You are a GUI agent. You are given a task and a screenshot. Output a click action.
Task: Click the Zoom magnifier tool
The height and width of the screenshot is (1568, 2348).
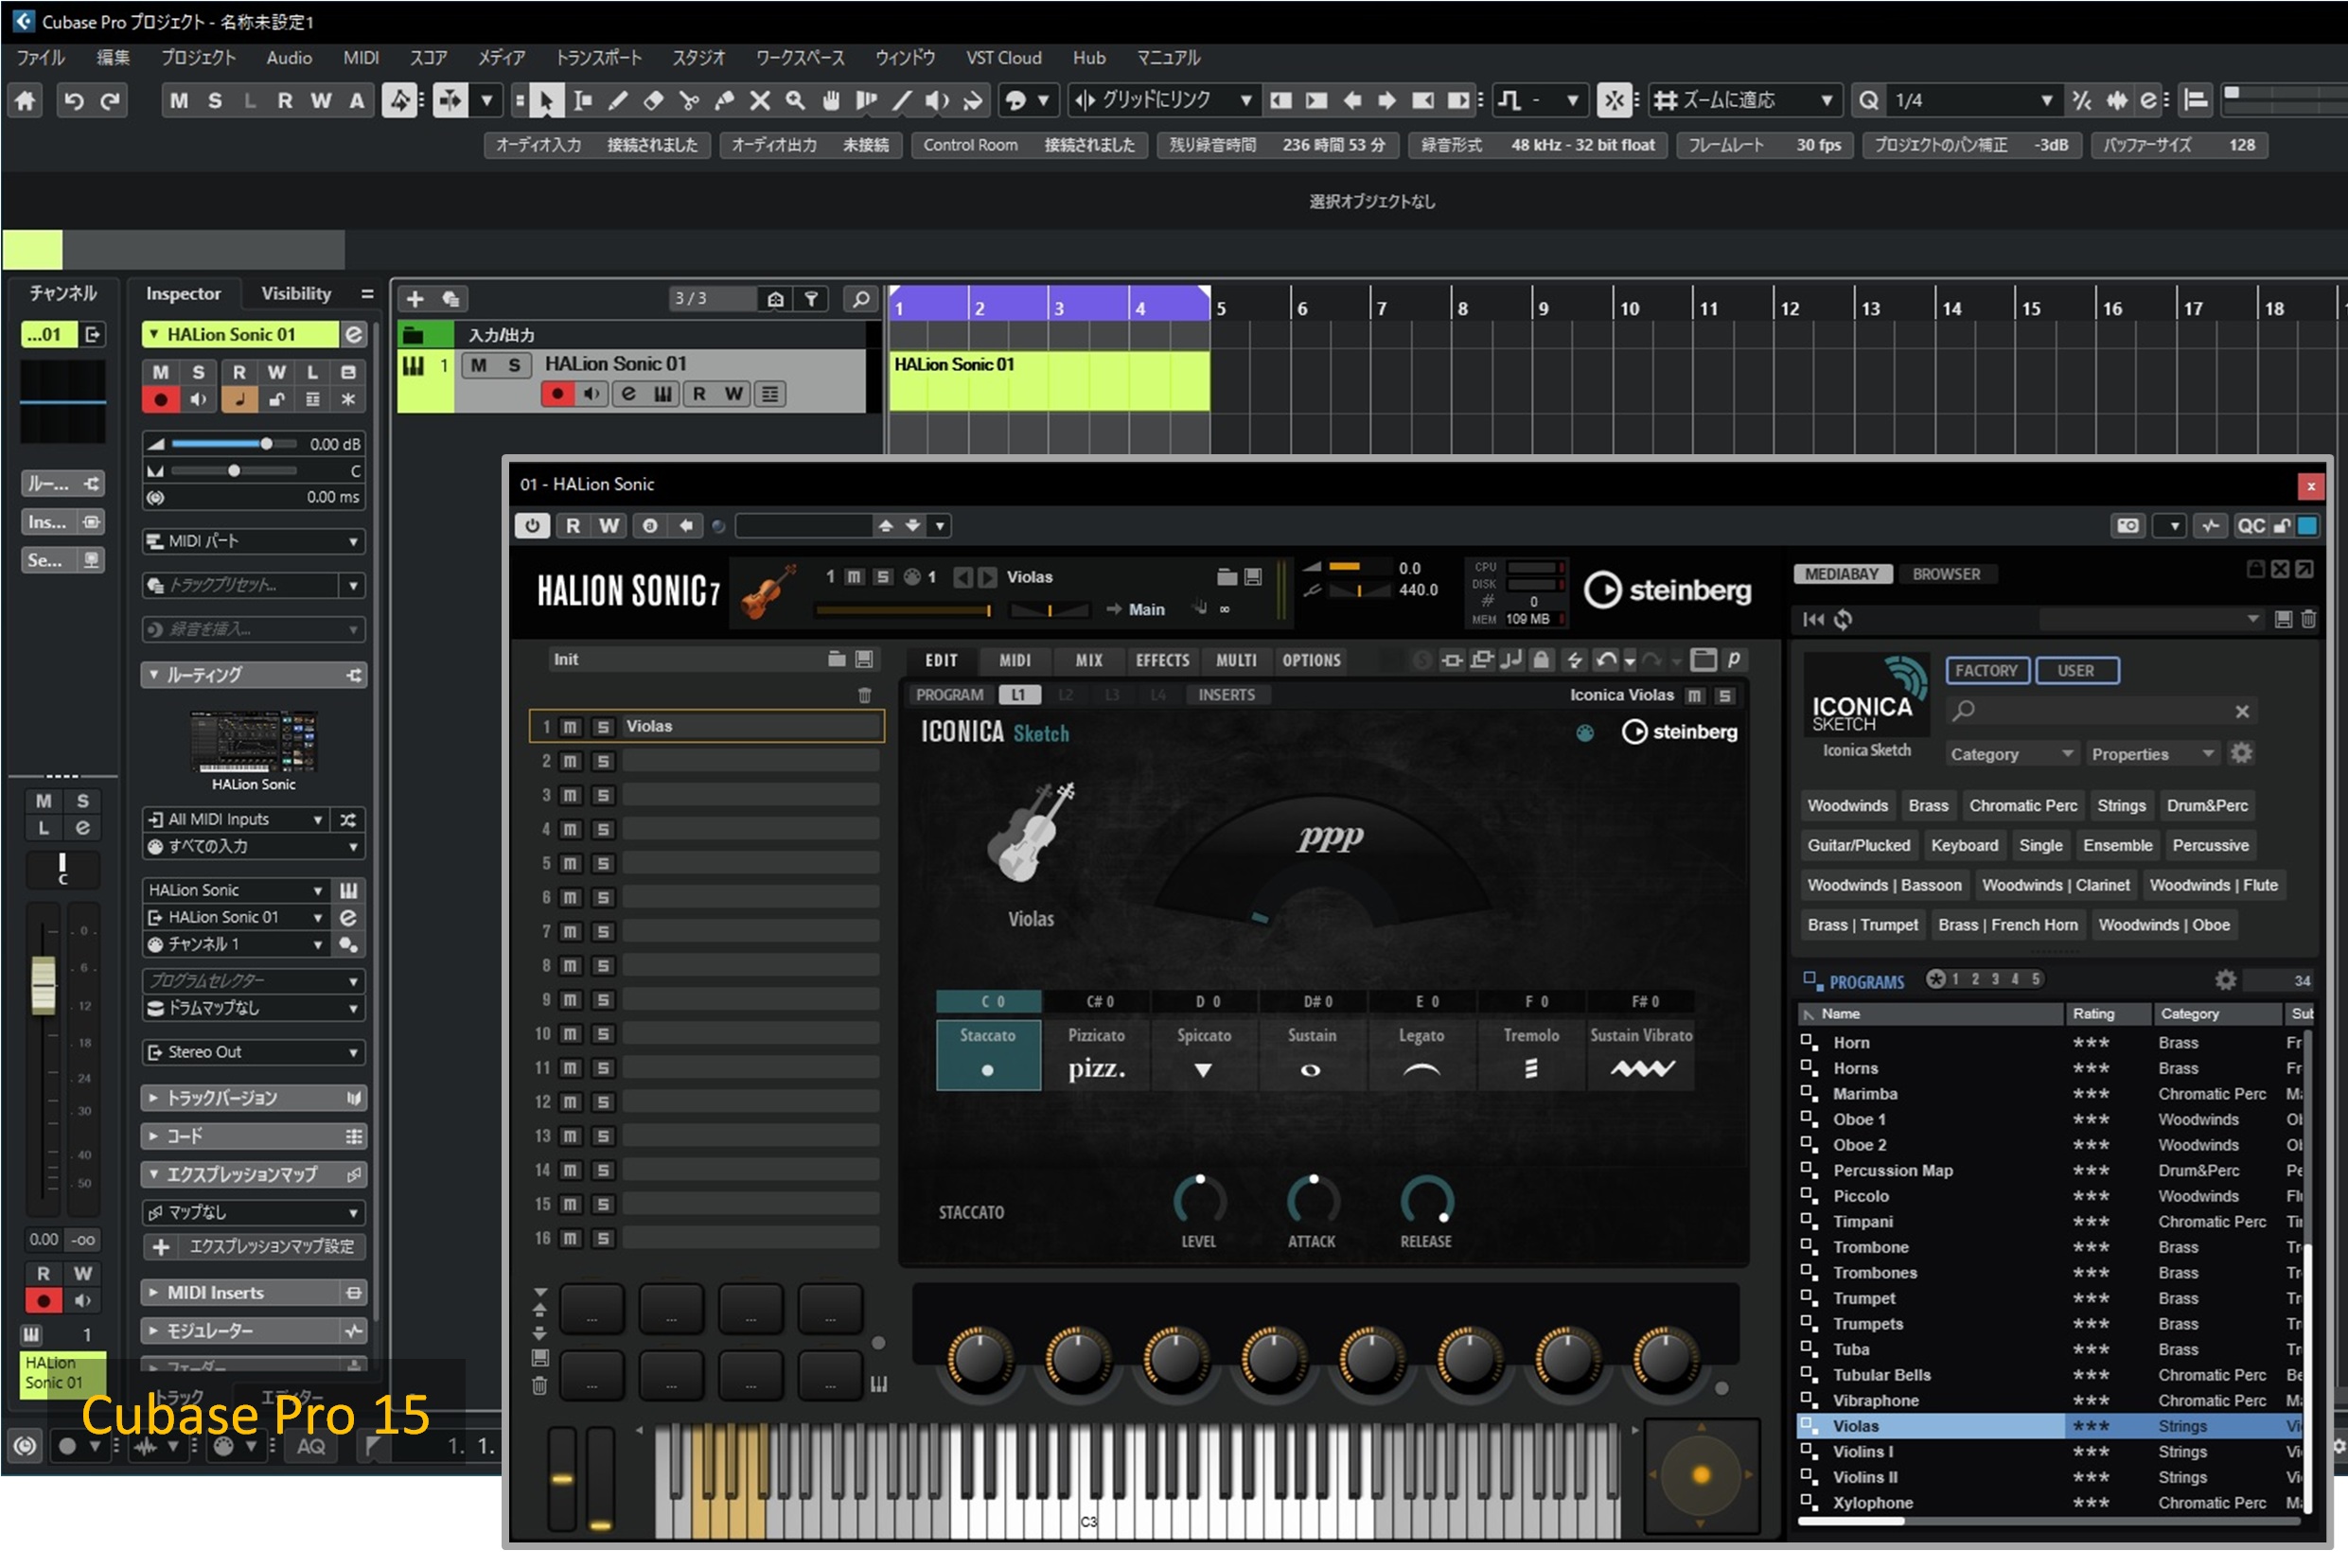click(795, 101)
